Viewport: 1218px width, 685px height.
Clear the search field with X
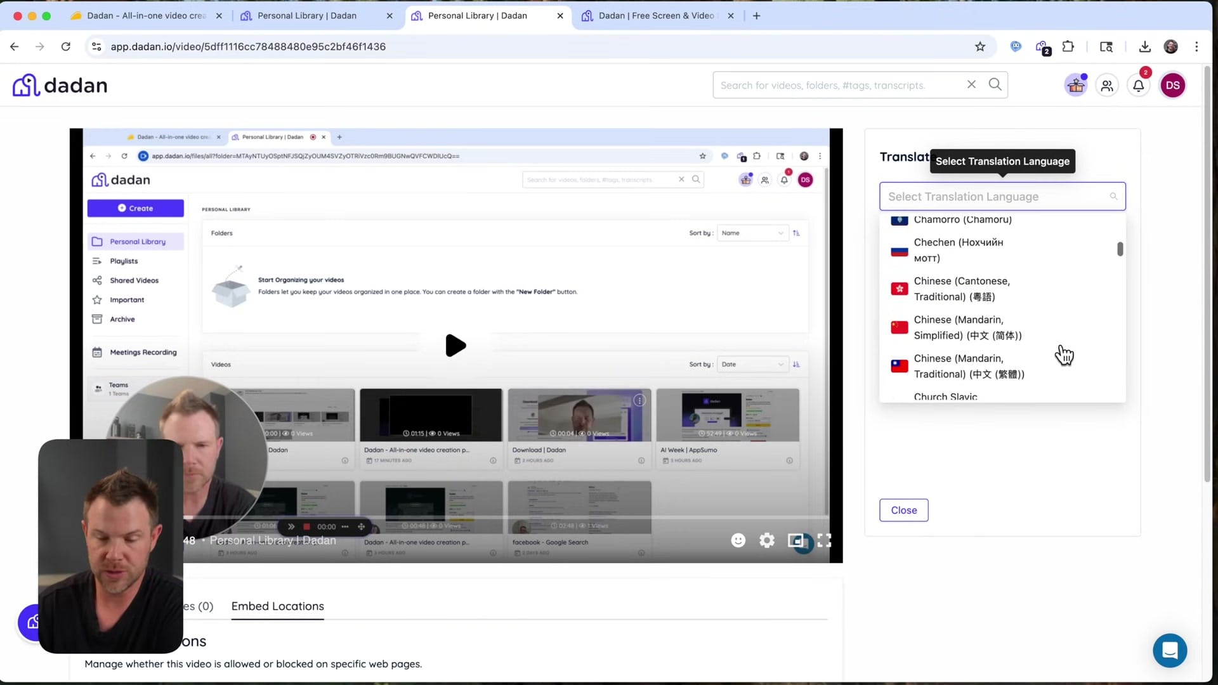pyautogui.click(x=971, y=84)
